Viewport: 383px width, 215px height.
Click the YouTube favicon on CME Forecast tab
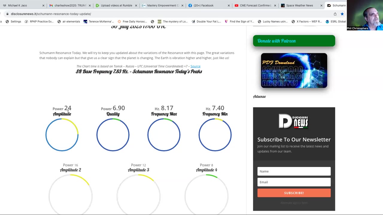[236, 5]
